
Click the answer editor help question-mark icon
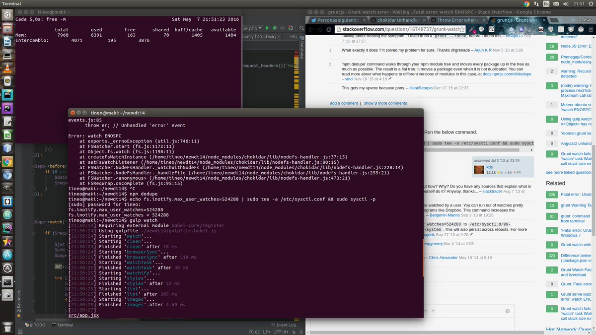coord(508,312)
